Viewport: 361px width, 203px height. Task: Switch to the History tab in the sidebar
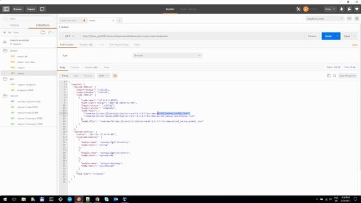tap(15, 25)
